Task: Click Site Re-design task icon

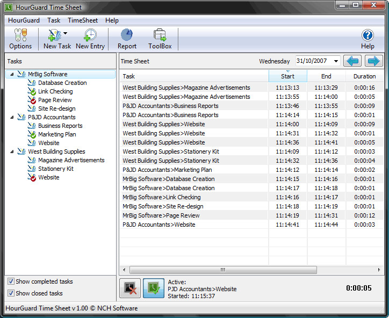Action: (x=32, y=109)
